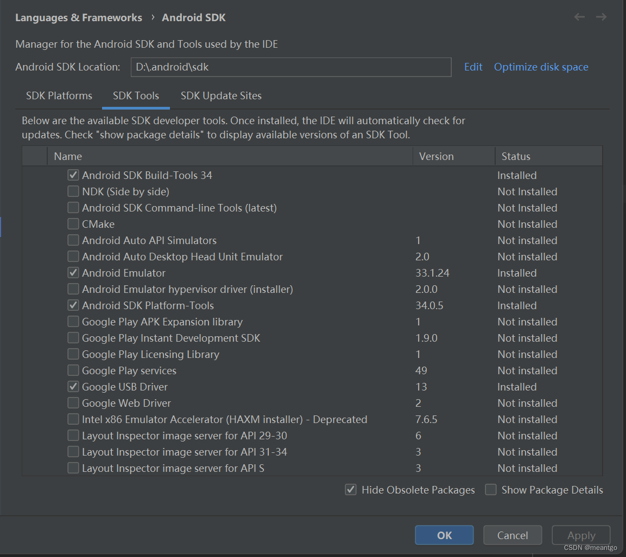
Task: Click Instant Development SDK version 1.9.0
Action: coord(426,338)
